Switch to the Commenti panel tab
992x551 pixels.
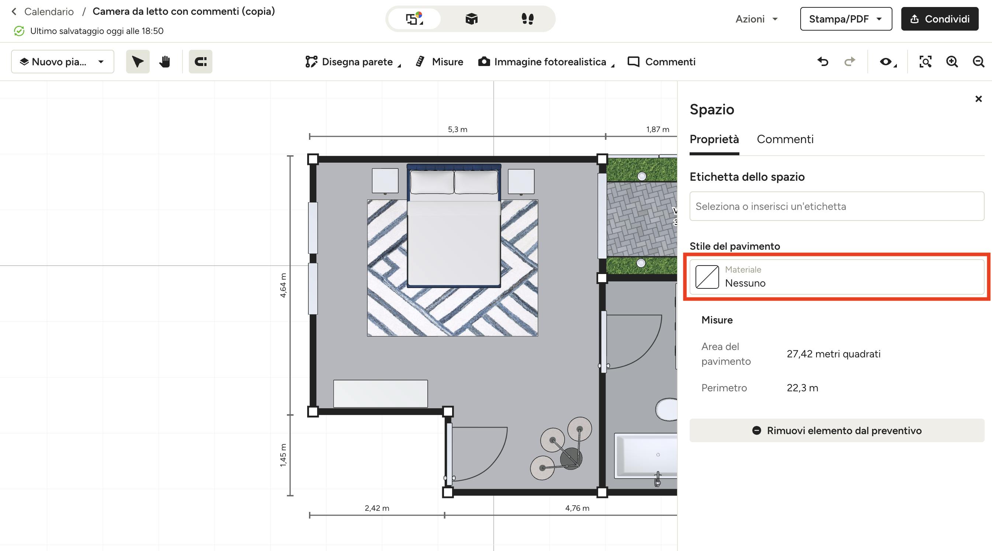785,139
